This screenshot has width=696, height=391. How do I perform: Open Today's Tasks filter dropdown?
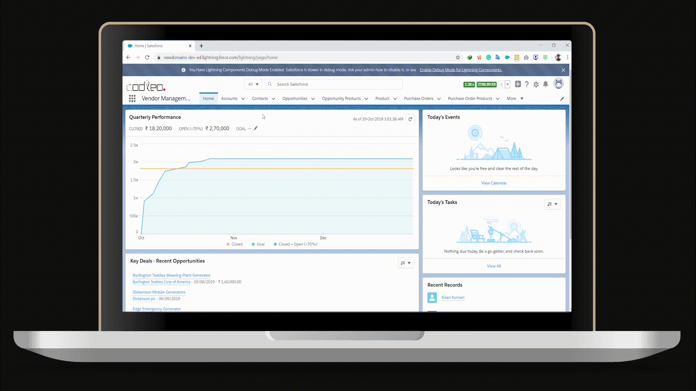[552, 204]
